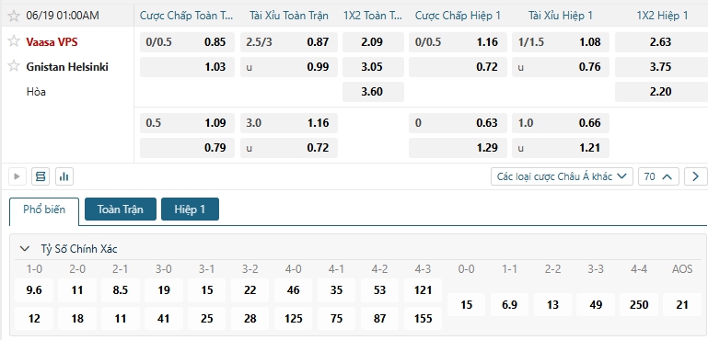This screenshot has height=340, width=708.
Task: Open the Vaasa VPS team name link
Action: click(52, 42)
